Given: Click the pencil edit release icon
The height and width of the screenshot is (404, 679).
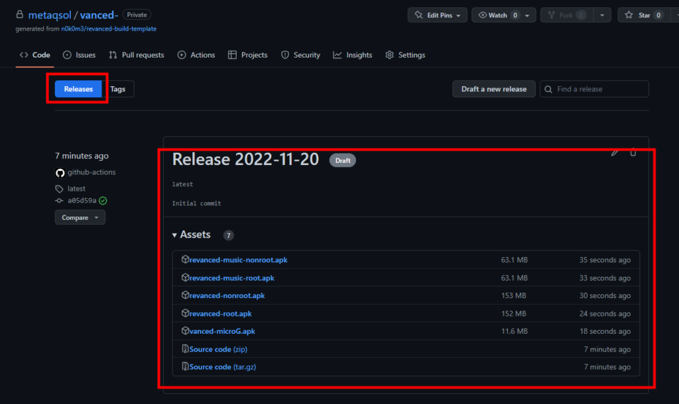Looking at the screenshot, I should click(x=615, y=153).
